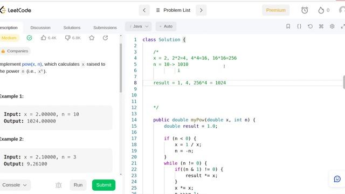Click the solved green checkmark icon
Screen dimensions: 345x194
click(29, 38)
